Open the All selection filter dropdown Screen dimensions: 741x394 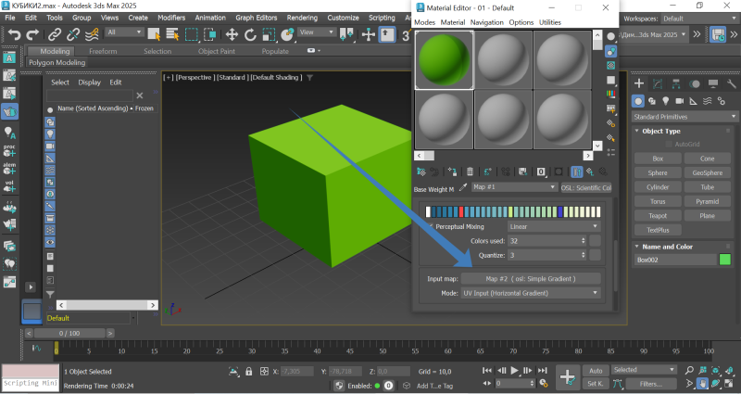pyautogui.click(x=124, y=32)
